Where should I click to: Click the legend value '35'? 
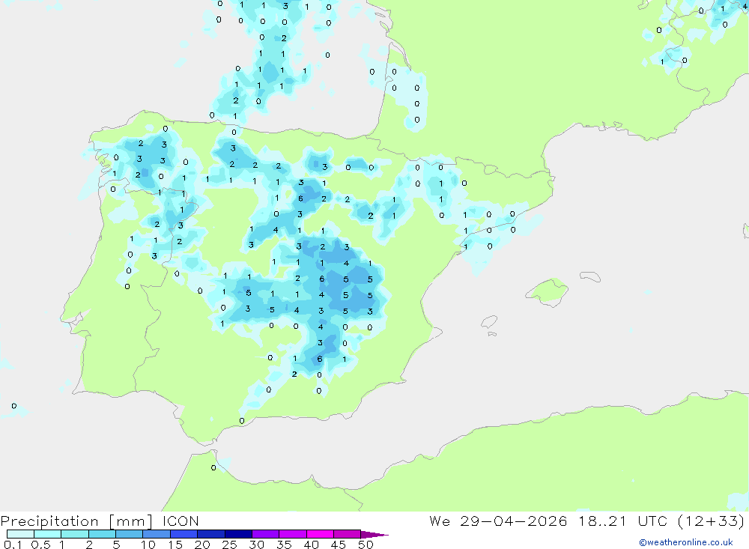click(x=284, y=545)
